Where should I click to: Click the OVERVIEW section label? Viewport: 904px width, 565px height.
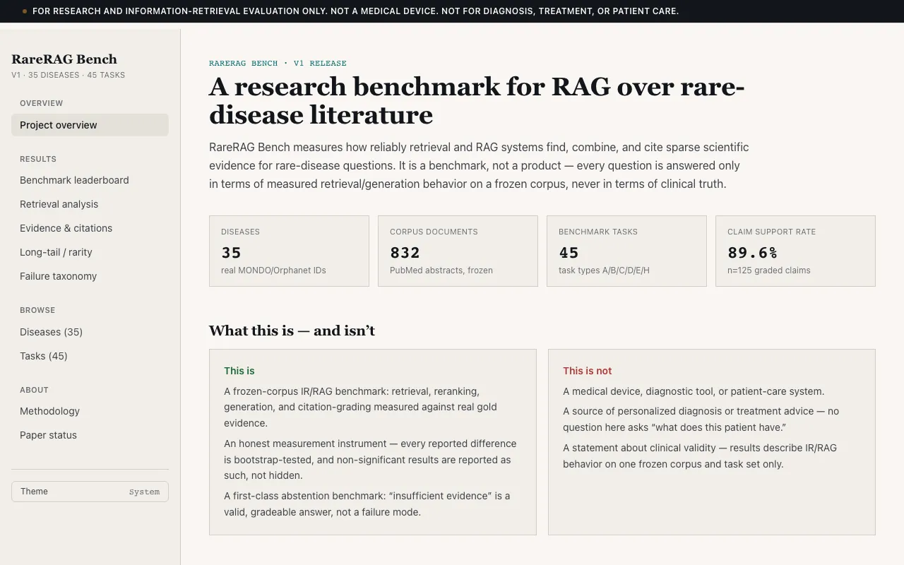point(42,103)
